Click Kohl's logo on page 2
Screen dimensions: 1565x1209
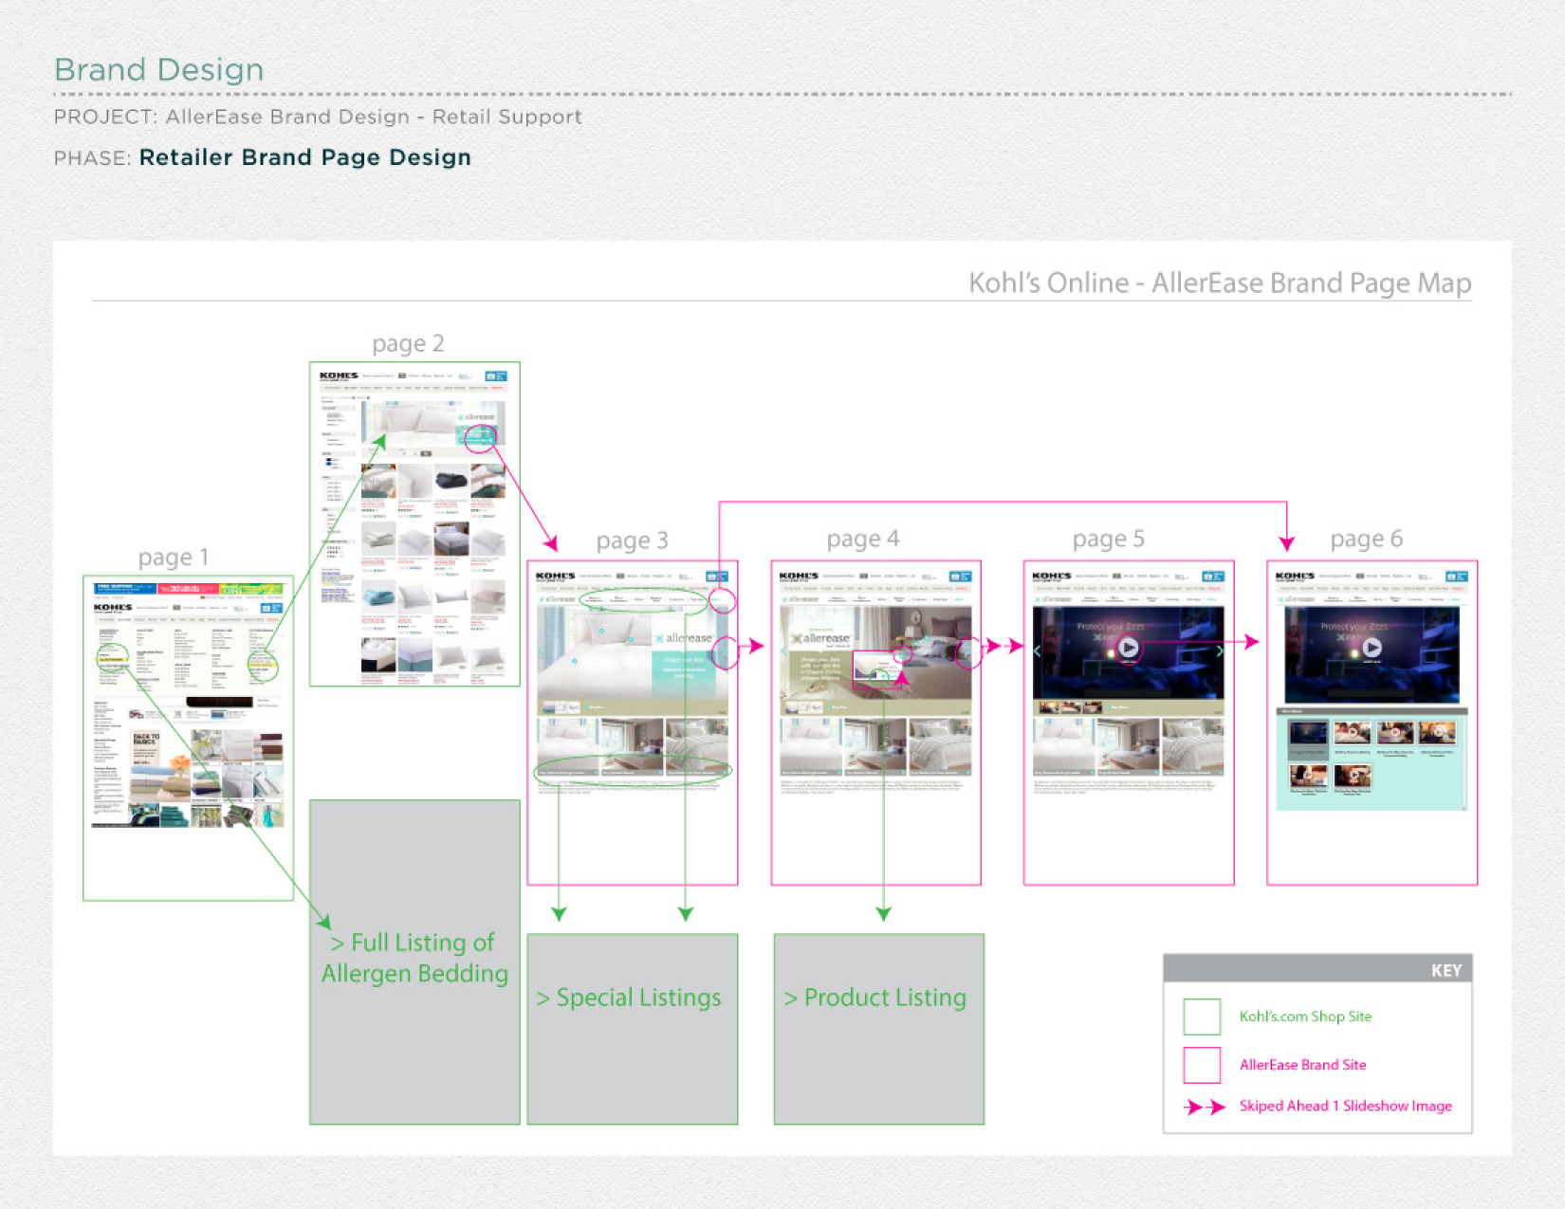click(339, 376)
